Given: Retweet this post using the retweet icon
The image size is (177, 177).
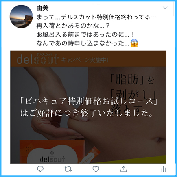Looking at the screenshot, I should (x=68, y=169).
